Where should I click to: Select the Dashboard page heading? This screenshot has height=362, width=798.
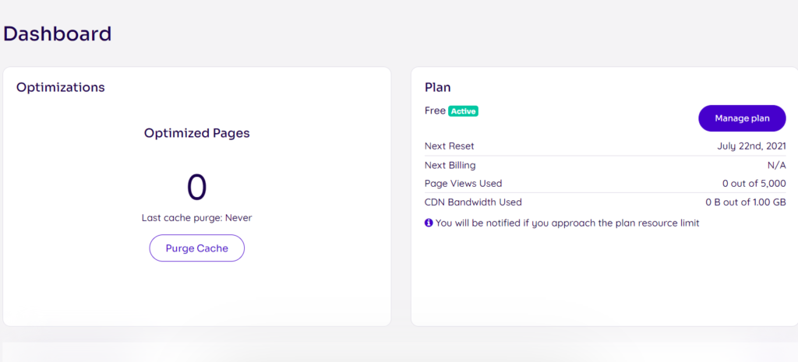tap(58, 34)
